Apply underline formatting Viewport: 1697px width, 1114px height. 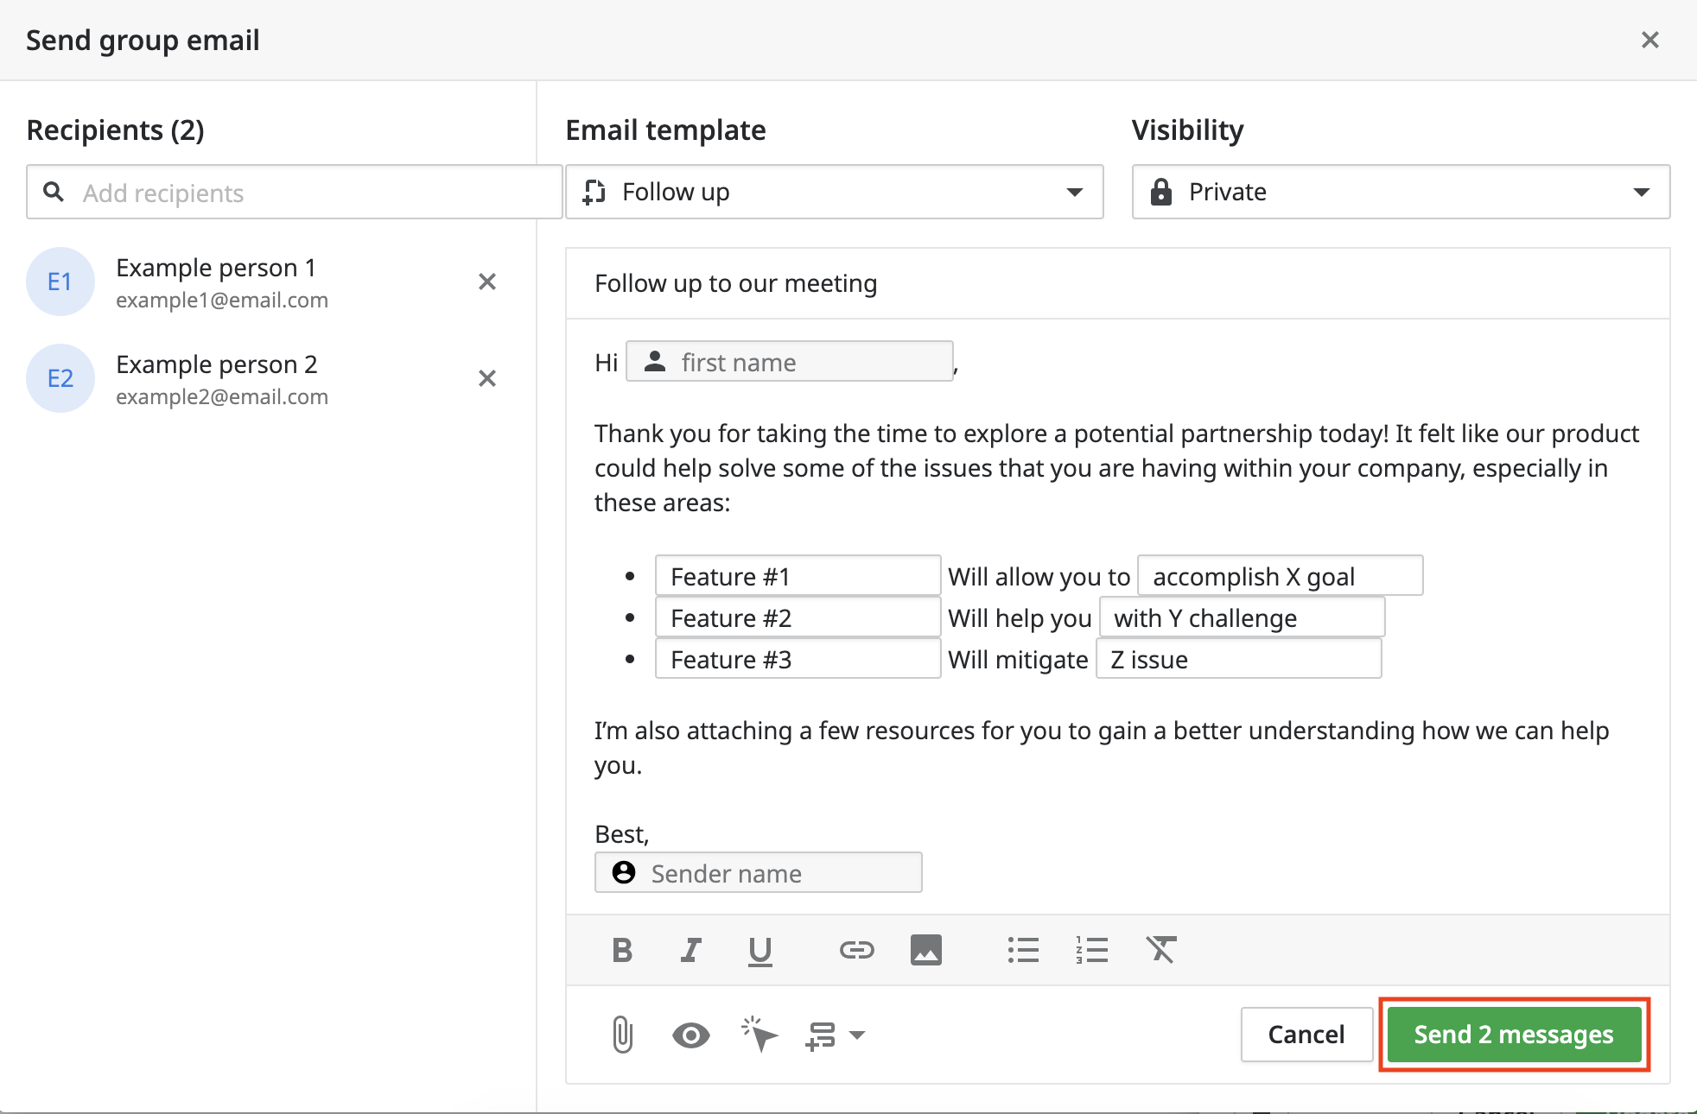click(760, 950)
